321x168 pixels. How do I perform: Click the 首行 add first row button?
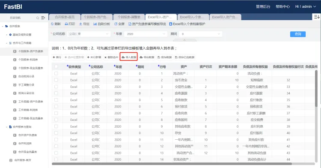coord(57,57)
